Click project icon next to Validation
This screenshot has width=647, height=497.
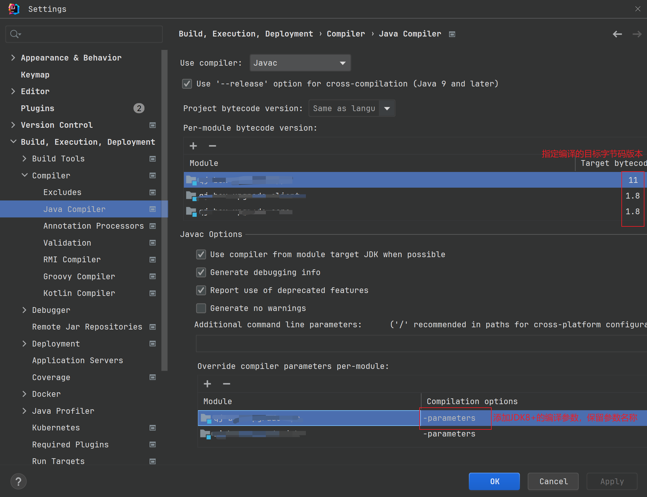153,243
